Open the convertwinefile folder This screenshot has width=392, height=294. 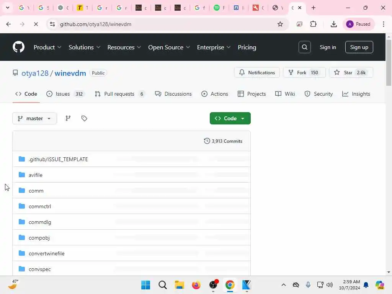click(x=46, y=253)
